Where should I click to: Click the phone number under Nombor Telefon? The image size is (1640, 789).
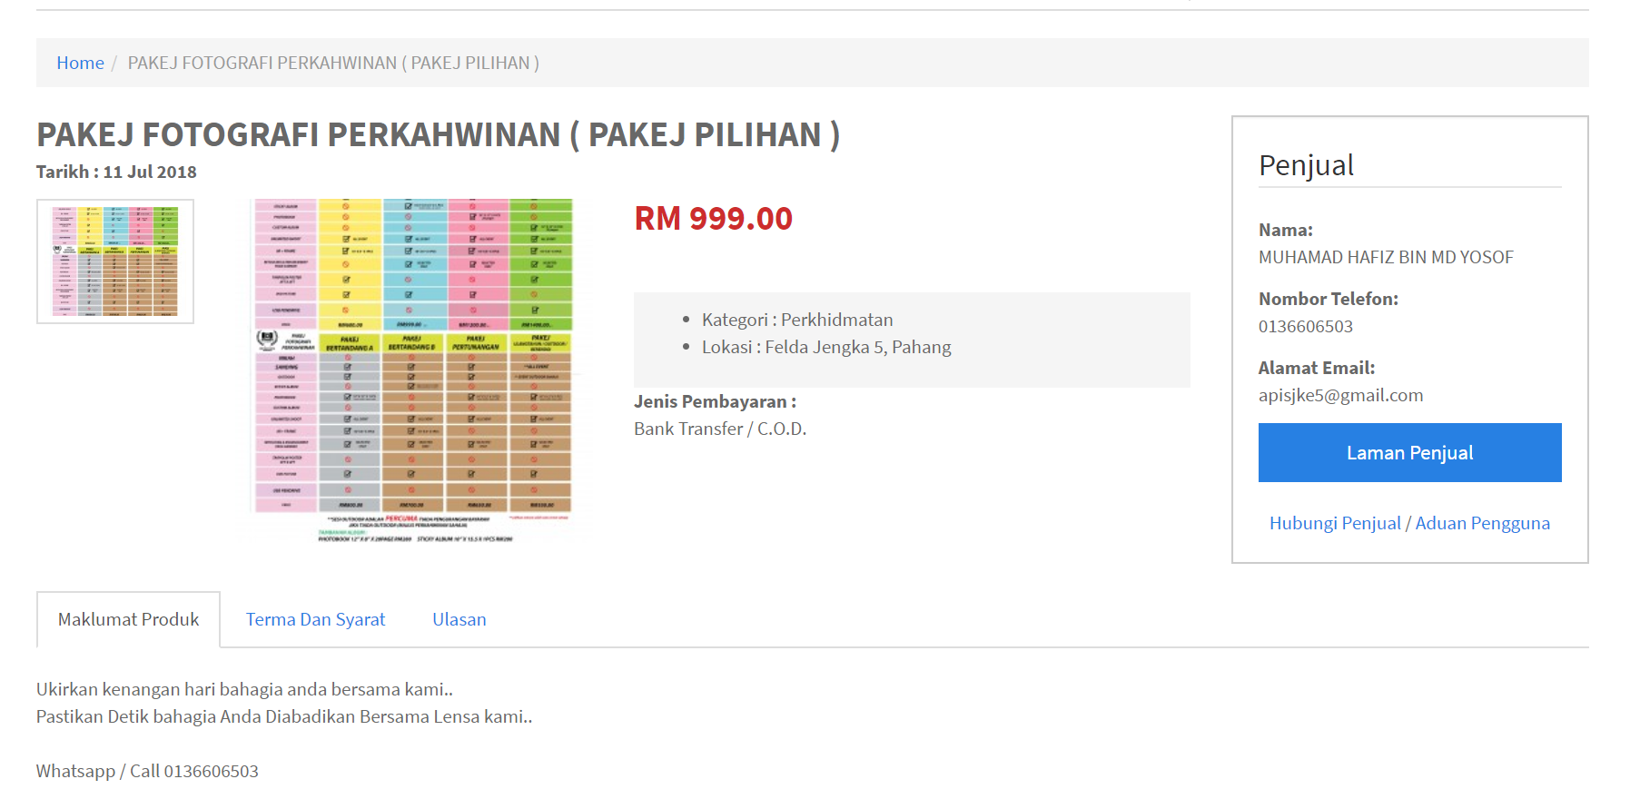1305,326
